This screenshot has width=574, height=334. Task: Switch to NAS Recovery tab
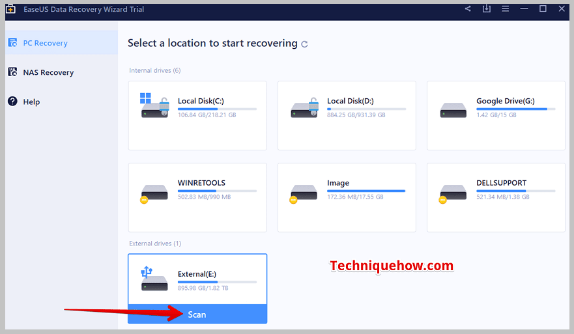(61, 72)
